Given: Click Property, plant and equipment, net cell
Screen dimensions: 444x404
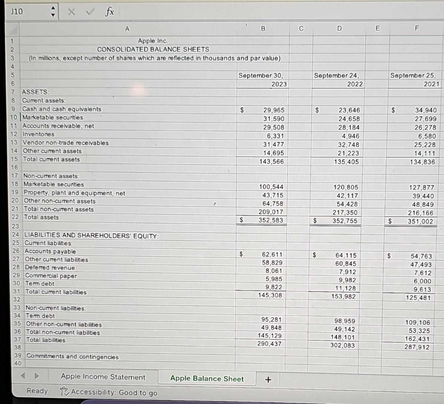Looking at the screenshot, I should coord(74,193).
